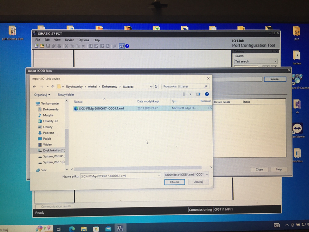This screenshot has width=309, height=232.
Task: Click Close in Import IODD files window
Action: coord(259,169)
